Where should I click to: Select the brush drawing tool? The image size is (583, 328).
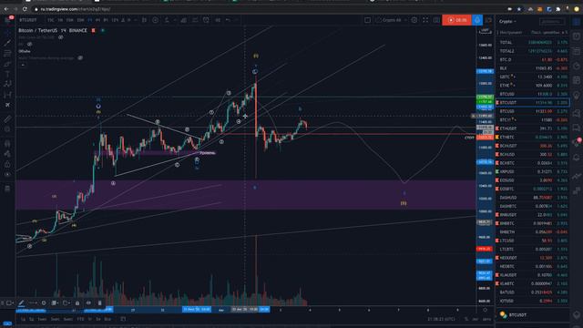click(7, 65)
